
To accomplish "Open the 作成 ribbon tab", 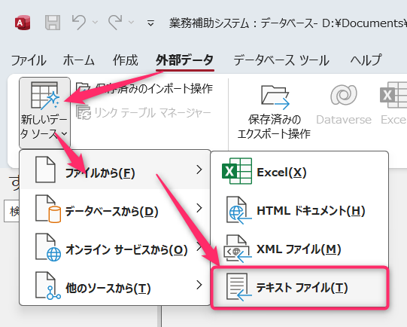I will point(126,60).
